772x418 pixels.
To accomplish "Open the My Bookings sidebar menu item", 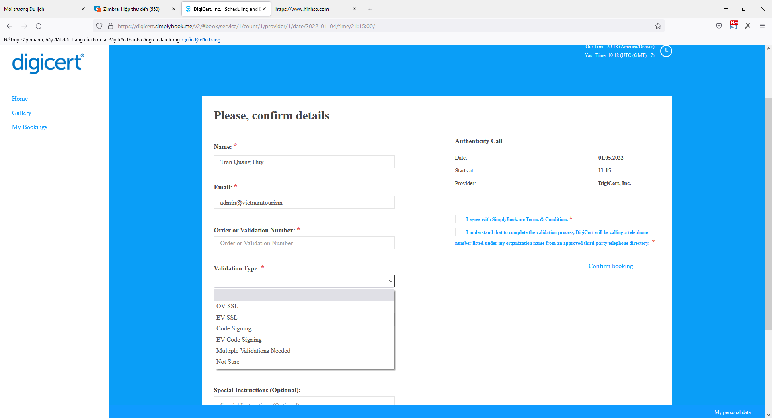I will [x=30, y=127].
